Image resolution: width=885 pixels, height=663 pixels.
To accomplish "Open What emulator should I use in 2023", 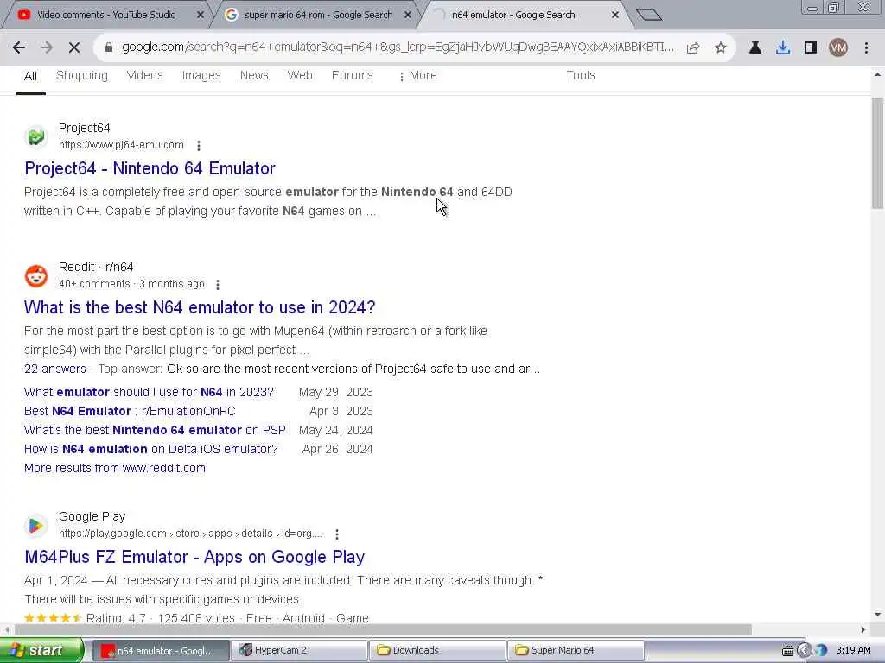I will pyautogui.click(x=149, y=393).
